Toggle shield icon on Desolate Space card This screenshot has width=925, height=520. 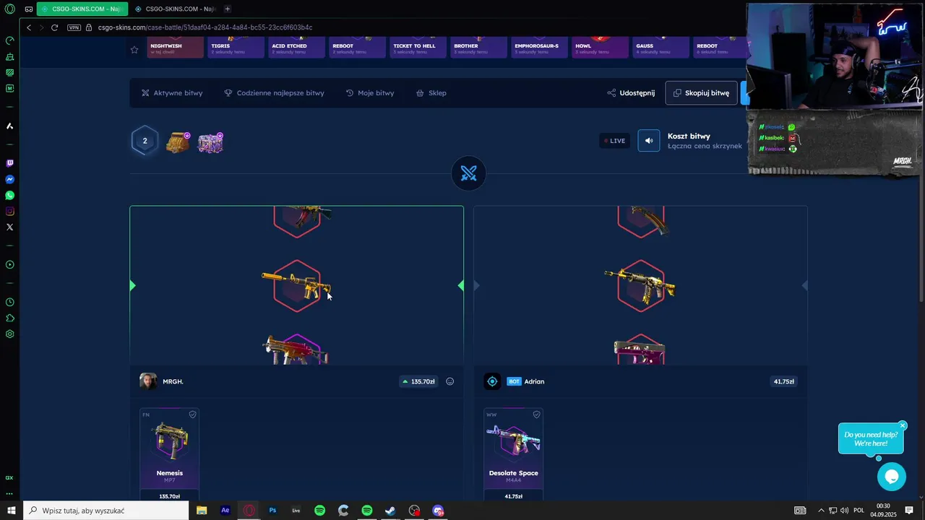[x=536, y=415]
